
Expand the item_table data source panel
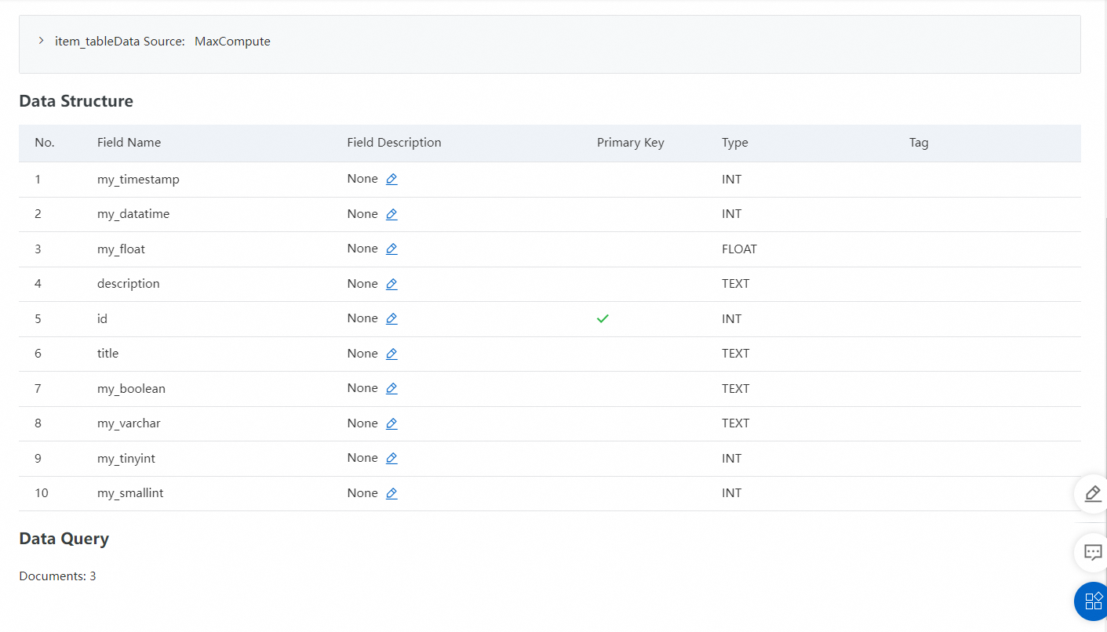pyautogui.click(x=41, y=41)
